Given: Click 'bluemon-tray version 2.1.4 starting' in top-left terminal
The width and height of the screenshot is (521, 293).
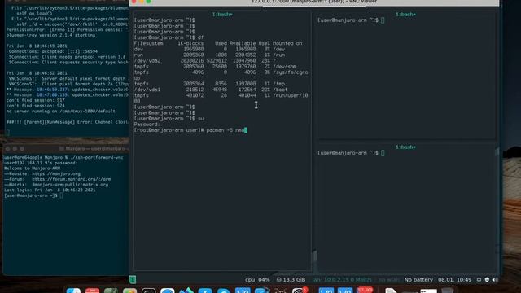Looking at the screenshot, I should [x=50, y=35].
